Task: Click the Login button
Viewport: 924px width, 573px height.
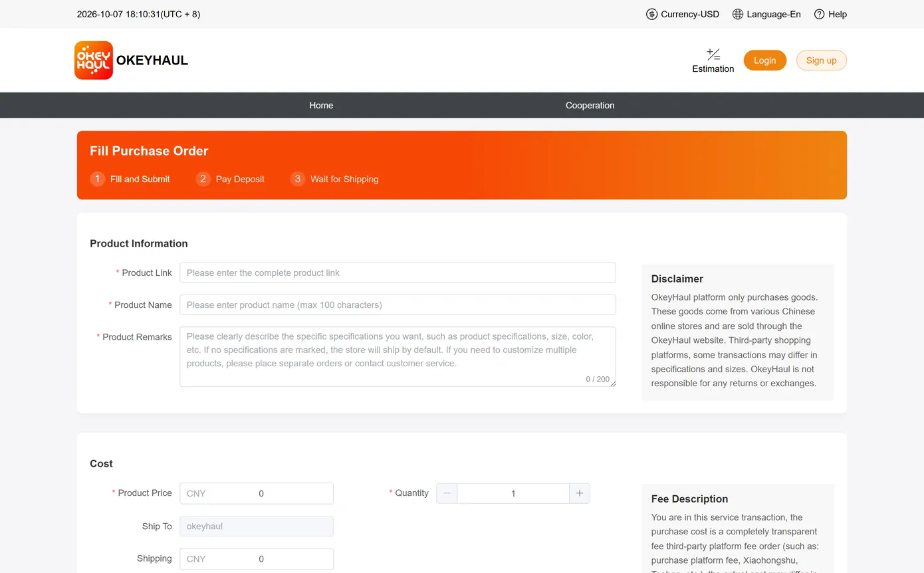Action: [764, 60]
